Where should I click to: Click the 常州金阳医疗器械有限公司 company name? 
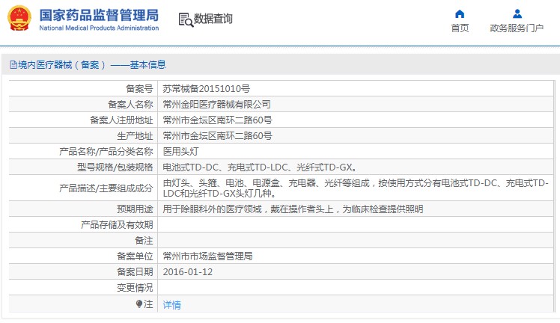pyautogui.click(x=216, y=104)
